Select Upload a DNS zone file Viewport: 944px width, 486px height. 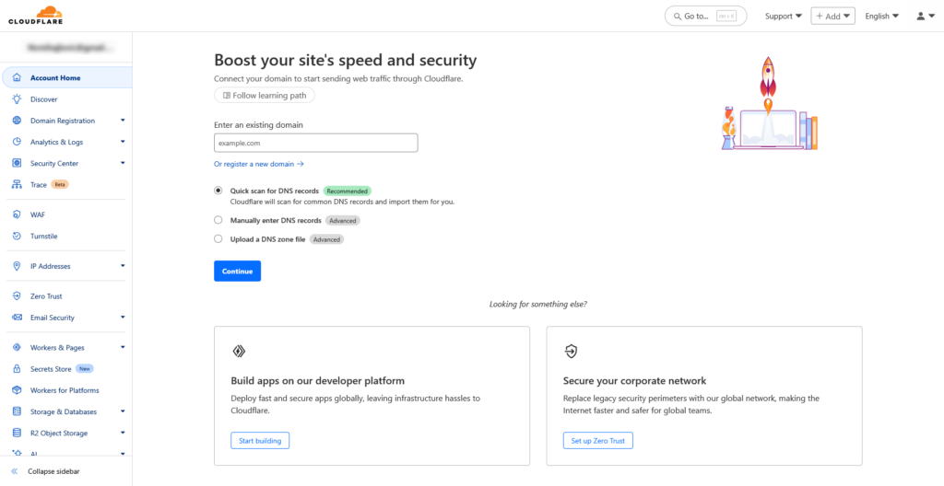pos(218,238)
